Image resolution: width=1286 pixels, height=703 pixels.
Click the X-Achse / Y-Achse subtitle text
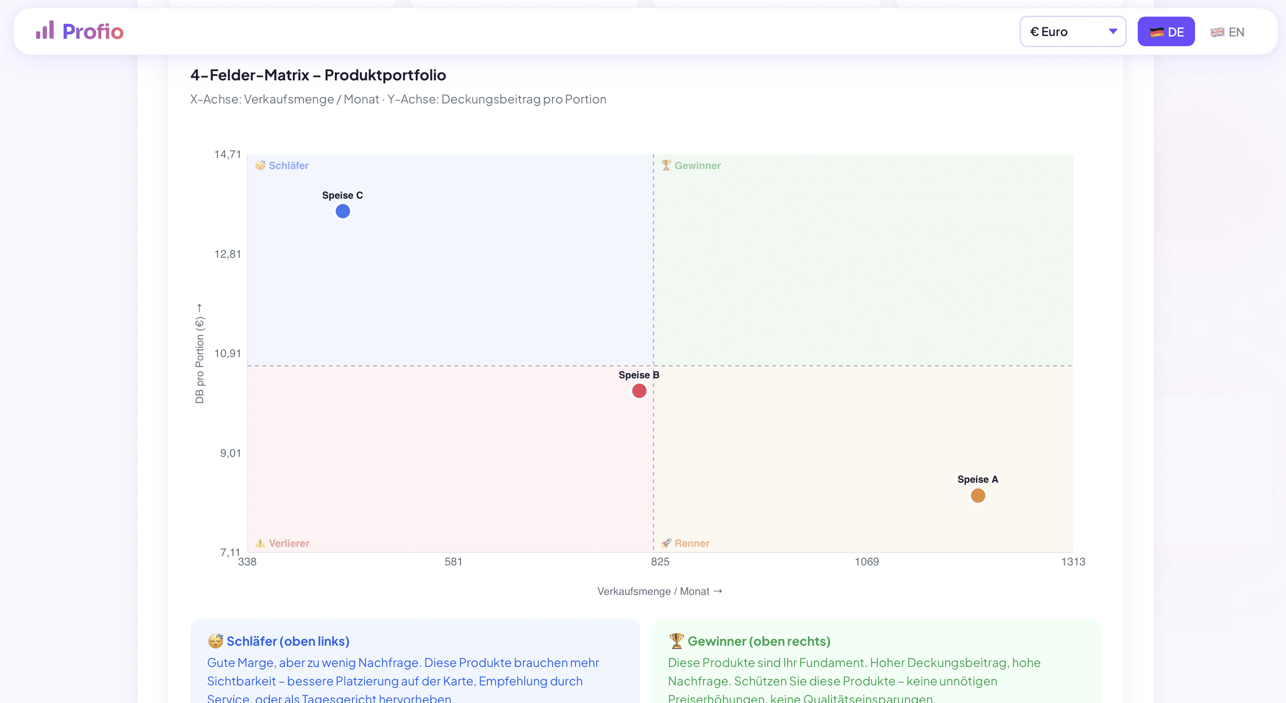click(x=398, y=99)
